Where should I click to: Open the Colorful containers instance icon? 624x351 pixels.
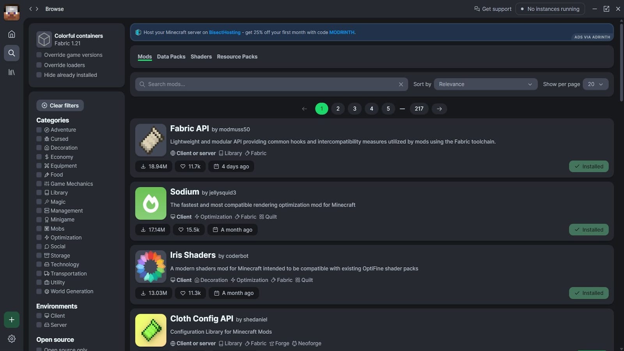click(x=44, y=39)
